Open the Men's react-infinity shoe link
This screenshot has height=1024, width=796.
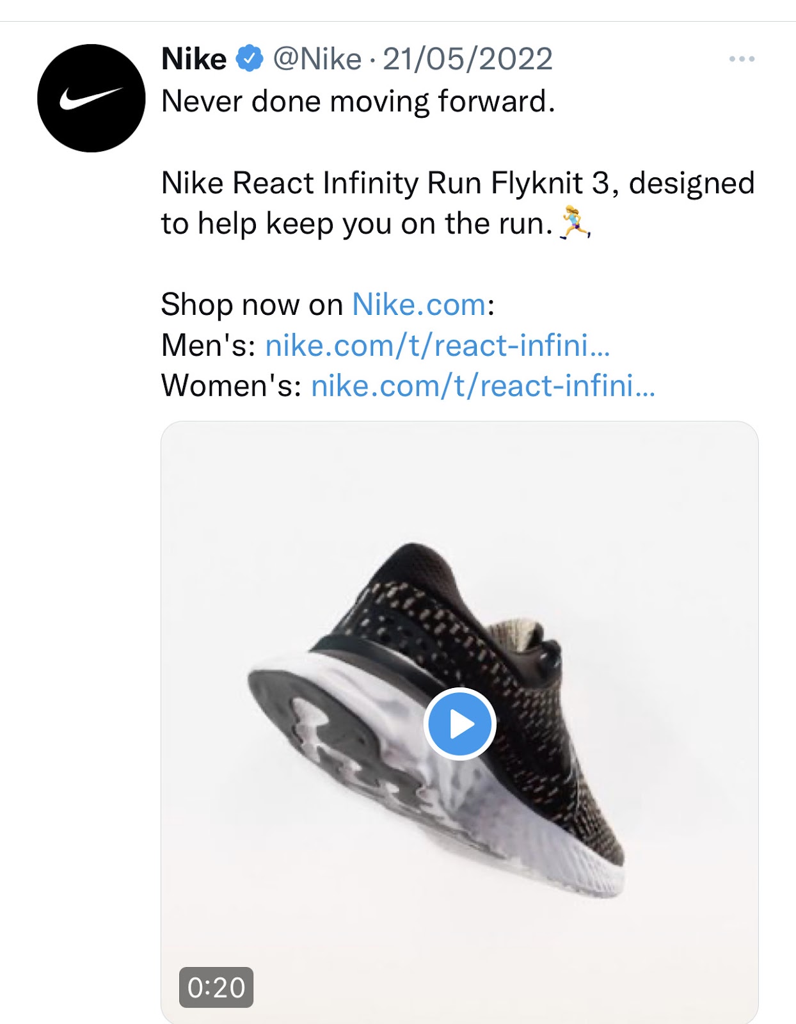[437, 346]
